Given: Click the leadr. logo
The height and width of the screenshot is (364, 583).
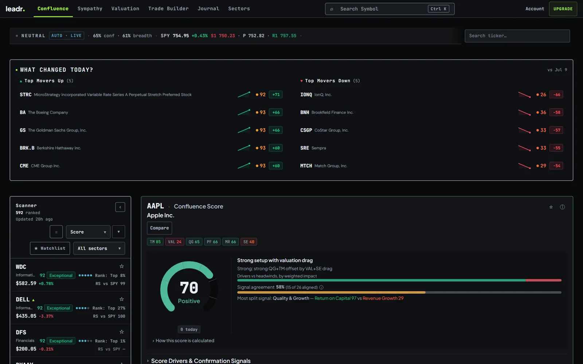Looking at the screenshot, I should (x=15, y=9).
